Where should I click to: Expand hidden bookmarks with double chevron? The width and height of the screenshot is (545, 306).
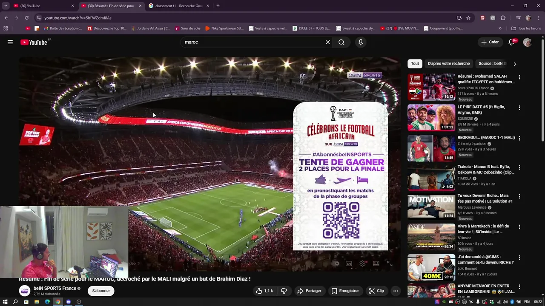point(500,28)
